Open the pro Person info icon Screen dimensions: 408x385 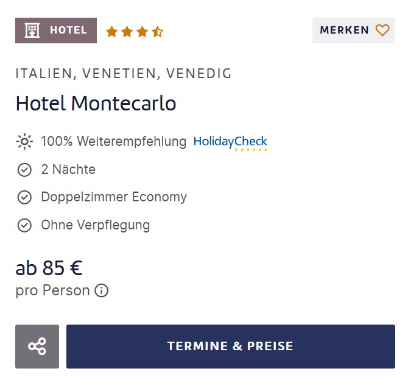[x=101, y=290]
